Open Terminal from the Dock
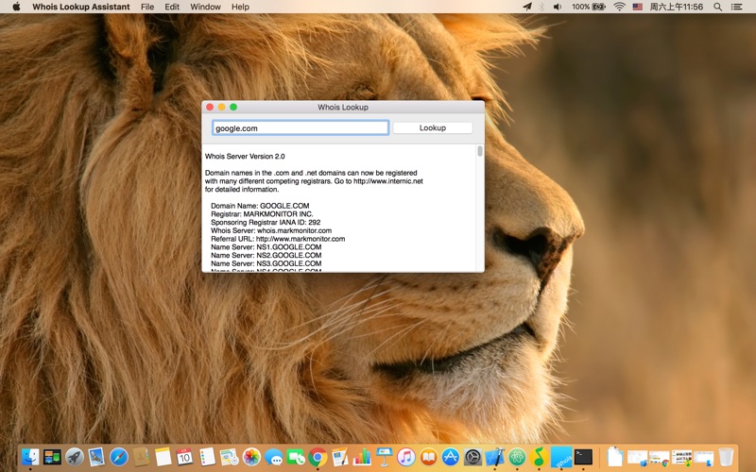756x472 pixels. [583, 457]
